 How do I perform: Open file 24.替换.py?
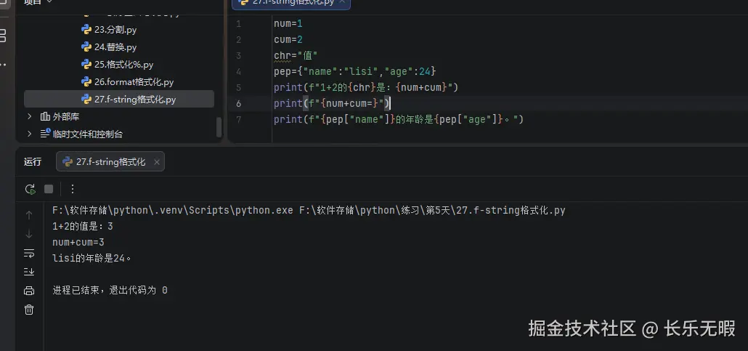click(x=115, y=47)
